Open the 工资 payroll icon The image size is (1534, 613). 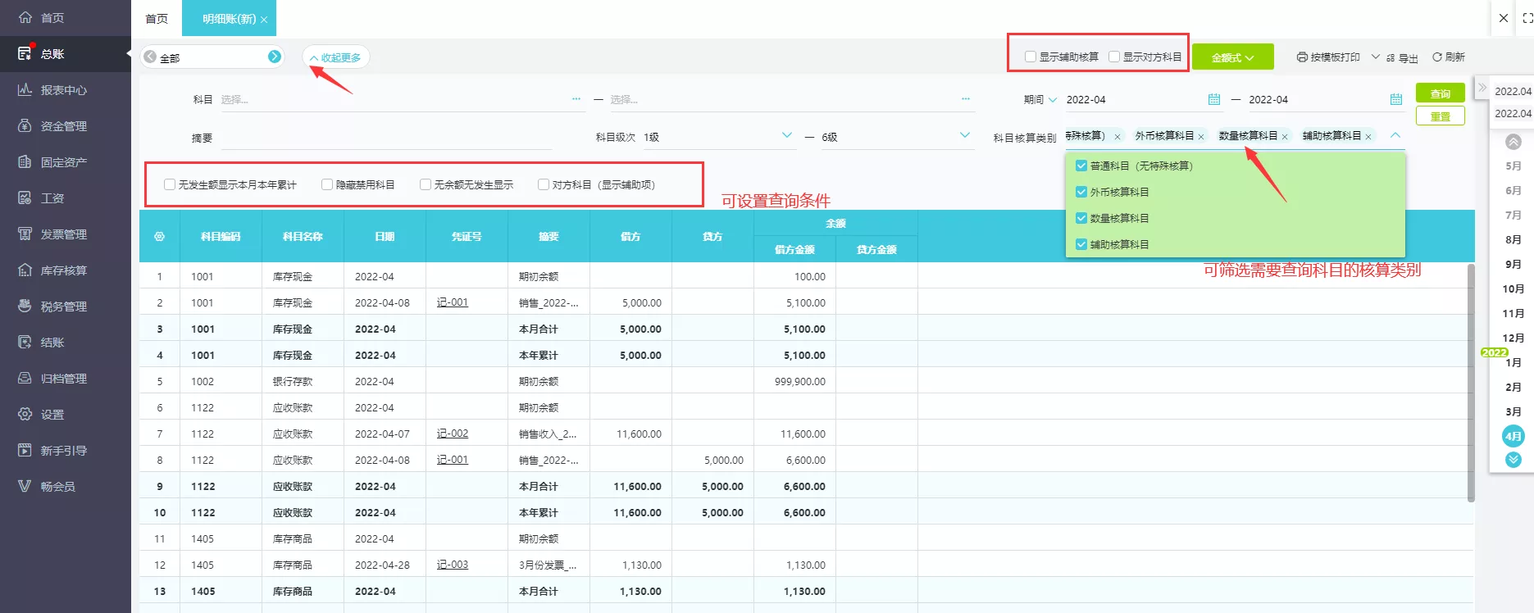[x=25, y=198]
